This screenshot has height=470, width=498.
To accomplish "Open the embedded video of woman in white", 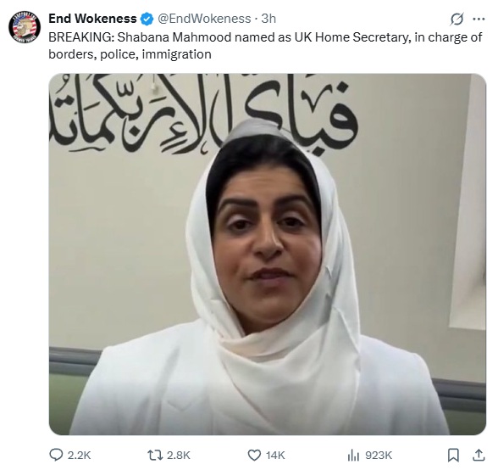I will coord(268,254).
